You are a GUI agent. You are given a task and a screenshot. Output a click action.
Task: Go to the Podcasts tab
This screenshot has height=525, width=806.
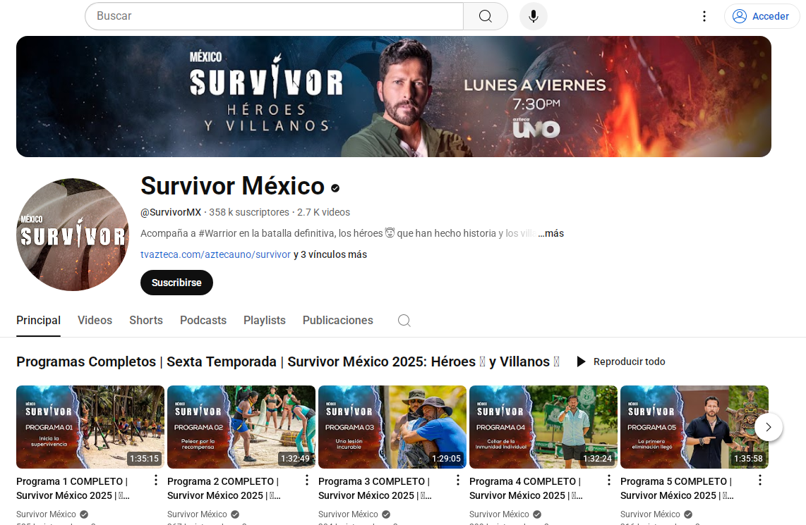[x=203, y=320]
